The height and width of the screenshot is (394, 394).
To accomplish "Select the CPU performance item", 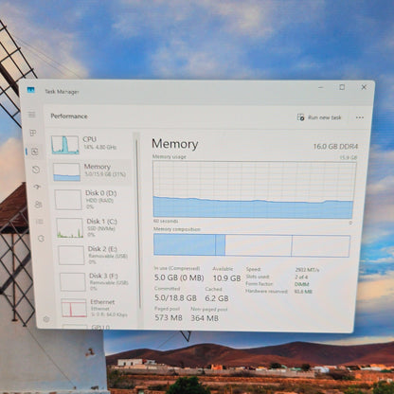I will [89, 145].
